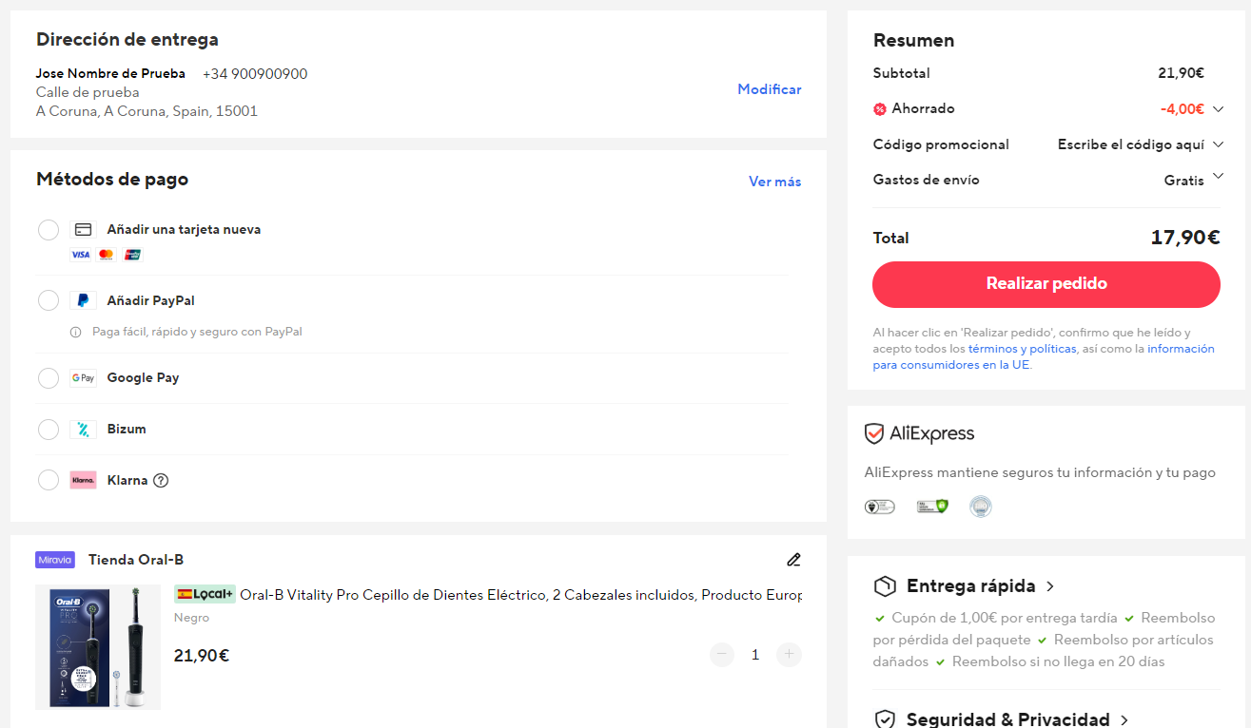Click the Google Pay label text

coord(143,378)
